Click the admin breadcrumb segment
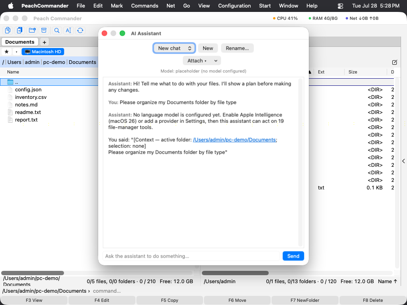407x305 pixels. point(32,62)
